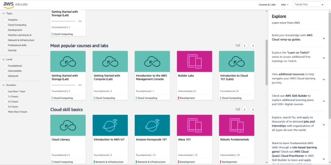Open Introduction to the AWS Management Console image
This screenshot has height=165, width=331.
(152, 61)
